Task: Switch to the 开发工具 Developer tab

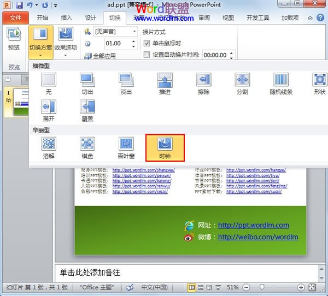Action: (x=257, y=18)
